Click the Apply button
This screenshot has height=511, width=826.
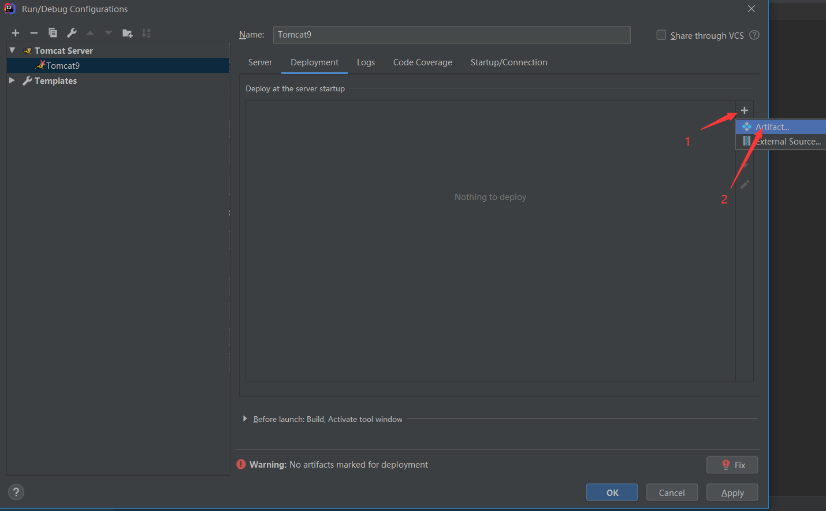click(x=732, y=493)
